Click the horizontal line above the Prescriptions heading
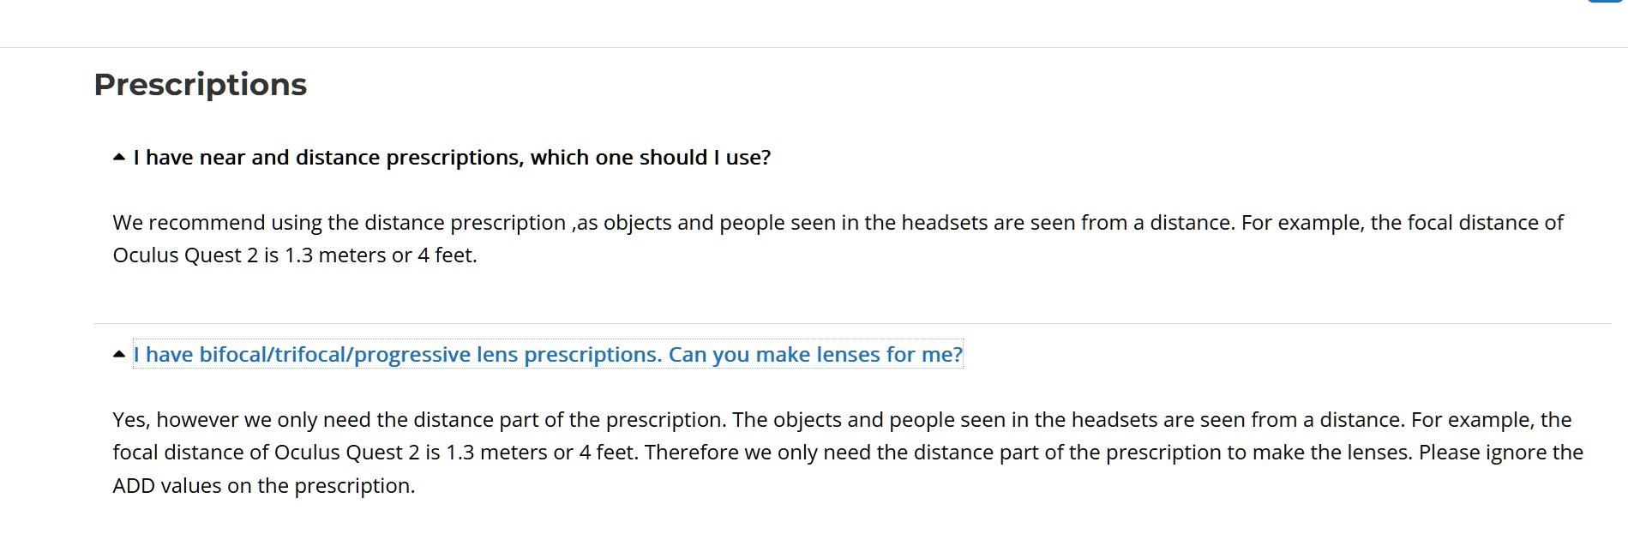 [814, 47]
